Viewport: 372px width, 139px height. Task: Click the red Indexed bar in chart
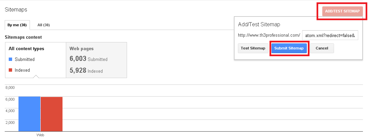[51, 114]
